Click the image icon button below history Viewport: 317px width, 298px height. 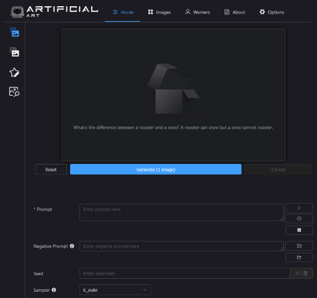point(299,230)
